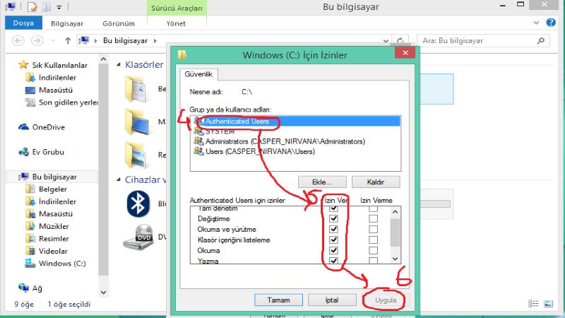Open the Dosya menu
565x318 pixels.
23,23
